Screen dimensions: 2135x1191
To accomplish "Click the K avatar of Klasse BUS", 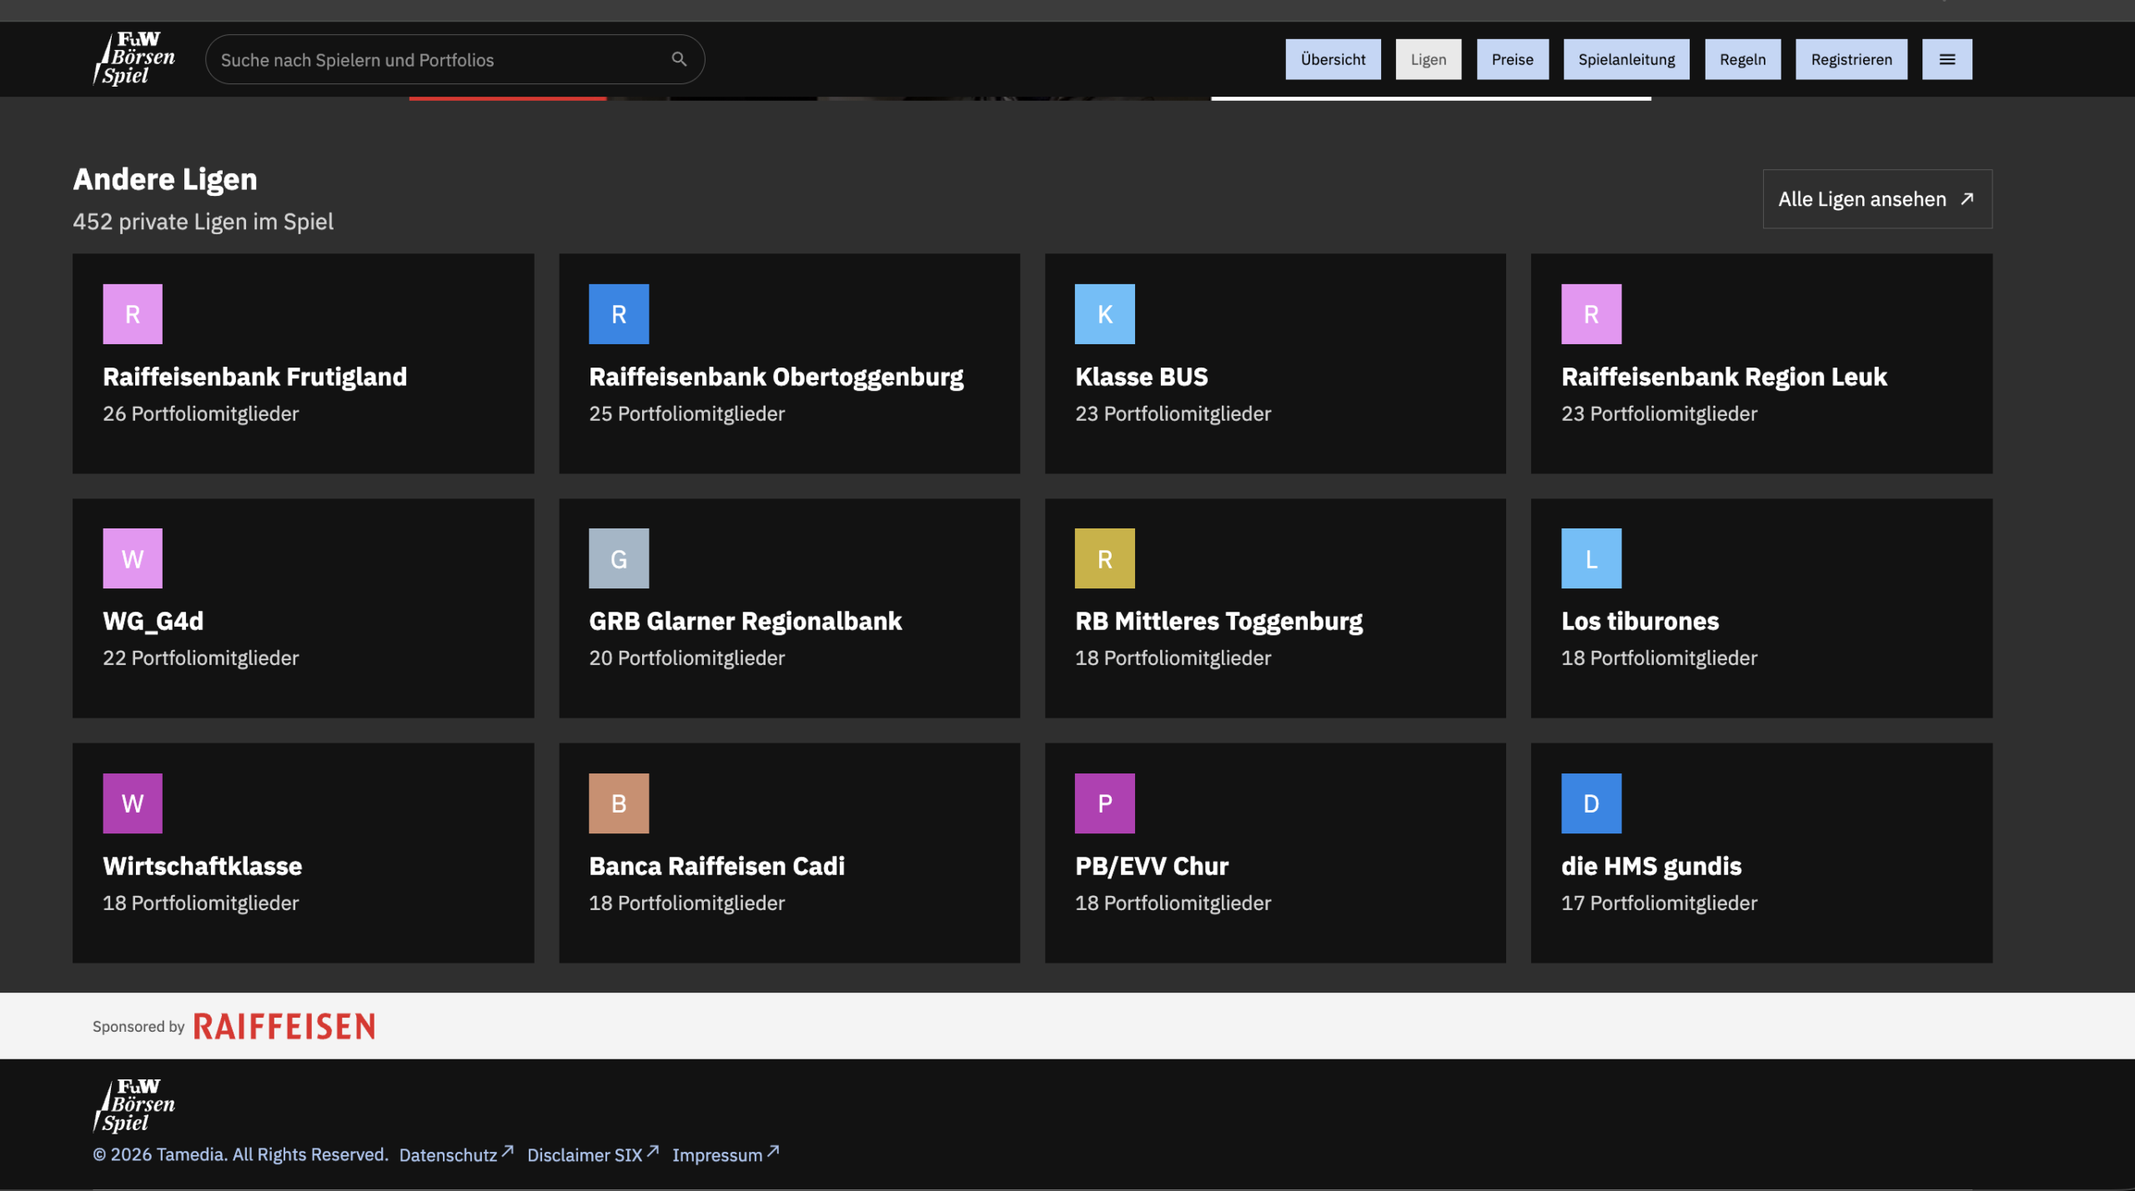I will tap(1105, 314).
